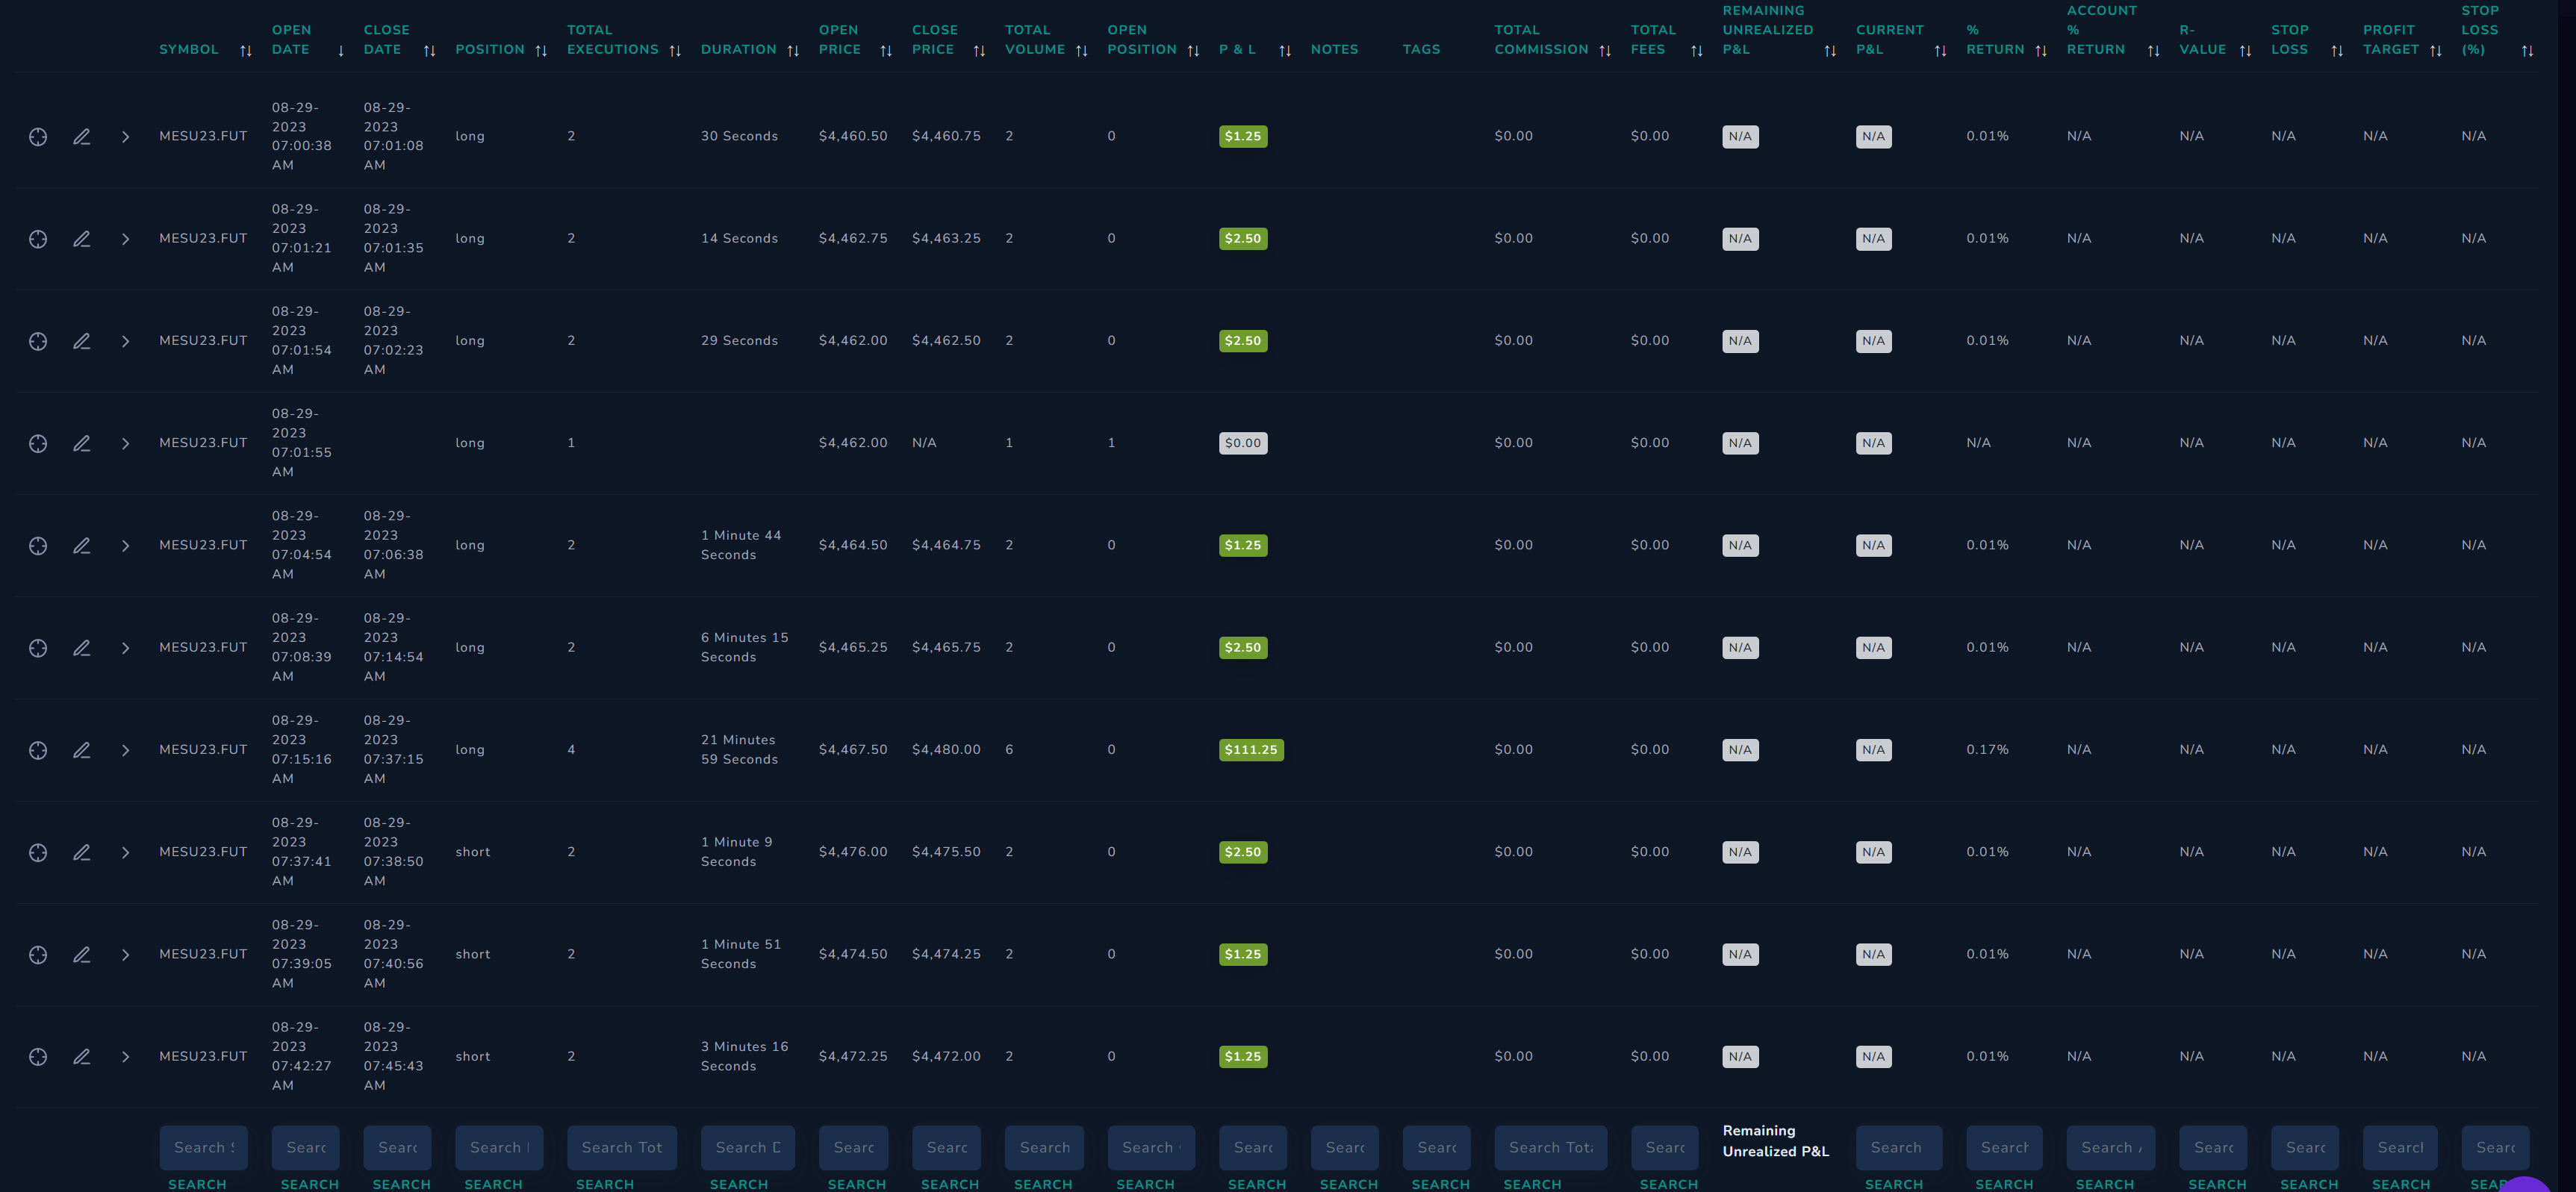2576x1192 pixels.
Task: Sort table by Symbol column
Action: tap(246, 51)
